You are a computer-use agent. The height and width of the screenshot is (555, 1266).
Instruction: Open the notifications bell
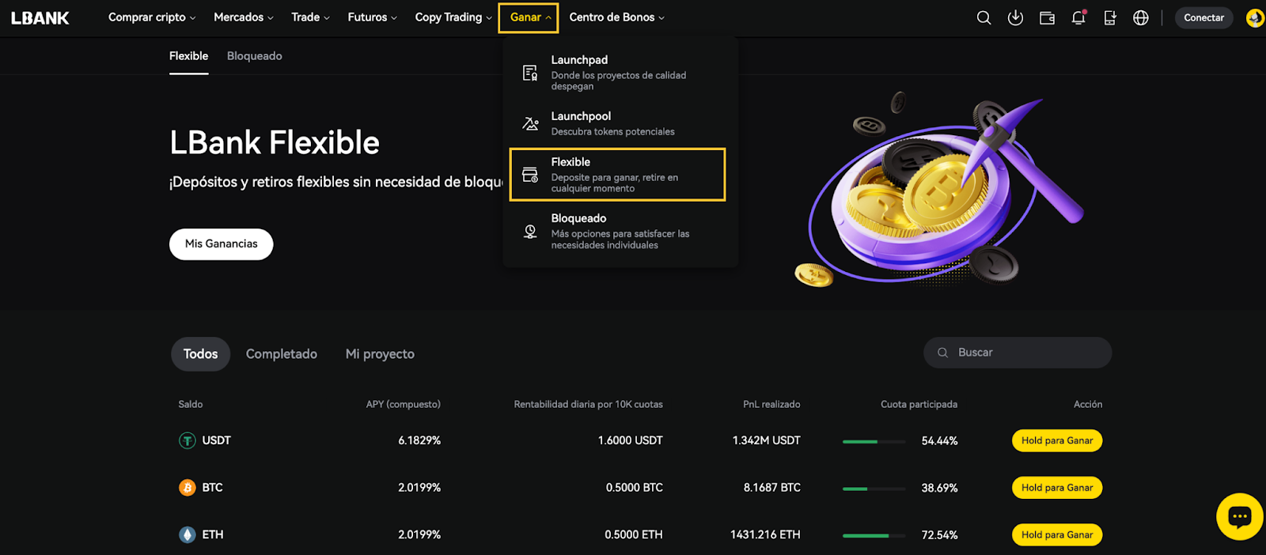click(x=1078, y=17)
